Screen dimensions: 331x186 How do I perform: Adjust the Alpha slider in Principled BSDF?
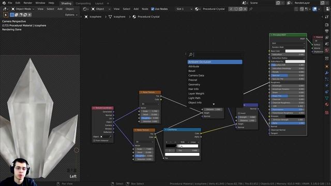tap(288, 123)
